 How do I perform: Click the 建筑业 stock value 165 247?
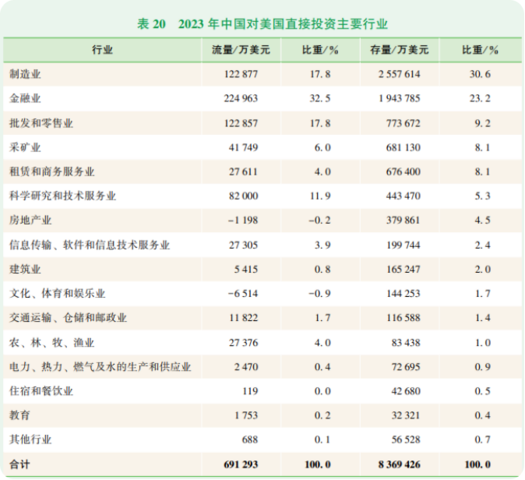403,270
